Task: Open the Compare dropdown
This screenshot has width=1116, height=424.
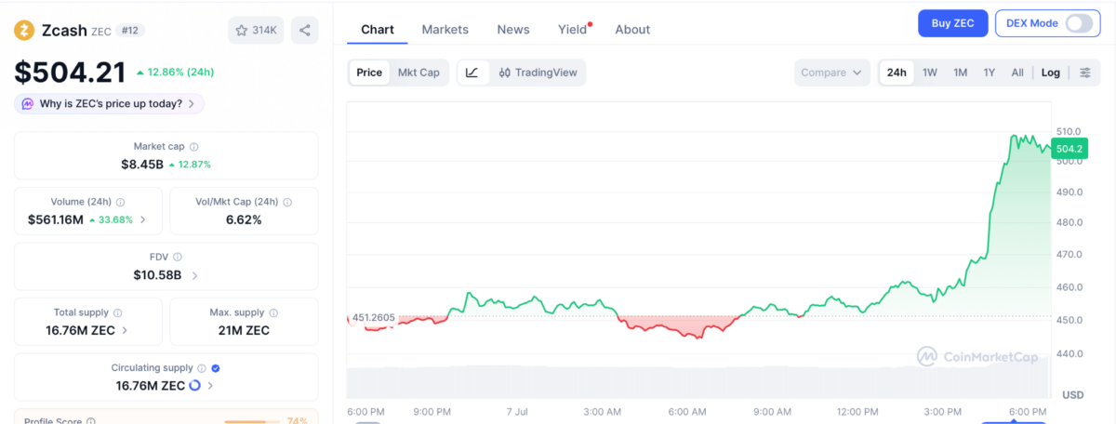Action: pyautogui.click(x=831, y=73)
